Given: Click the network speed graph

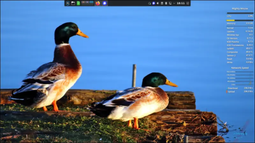Looking at the screenshot, I should tap(240, 78).
